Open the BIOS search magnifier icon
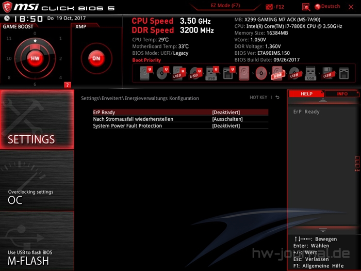 click(306, 7)
